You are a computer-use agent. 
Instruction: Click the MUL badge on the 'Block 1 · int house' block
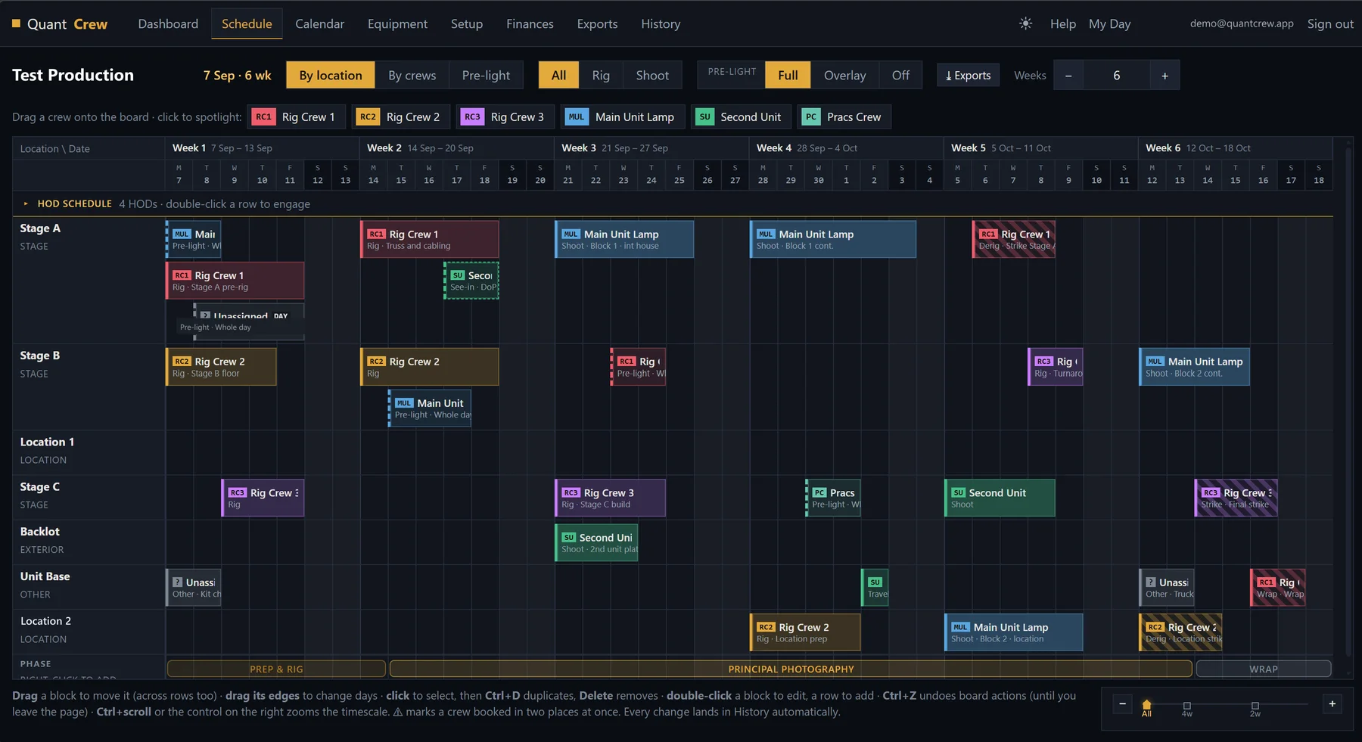click(571, 234)
